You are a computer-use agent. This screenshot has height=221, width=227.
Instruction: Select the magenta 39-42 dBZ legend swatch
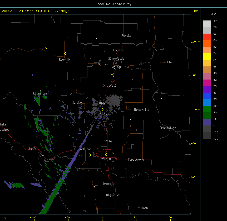(207, 83)
